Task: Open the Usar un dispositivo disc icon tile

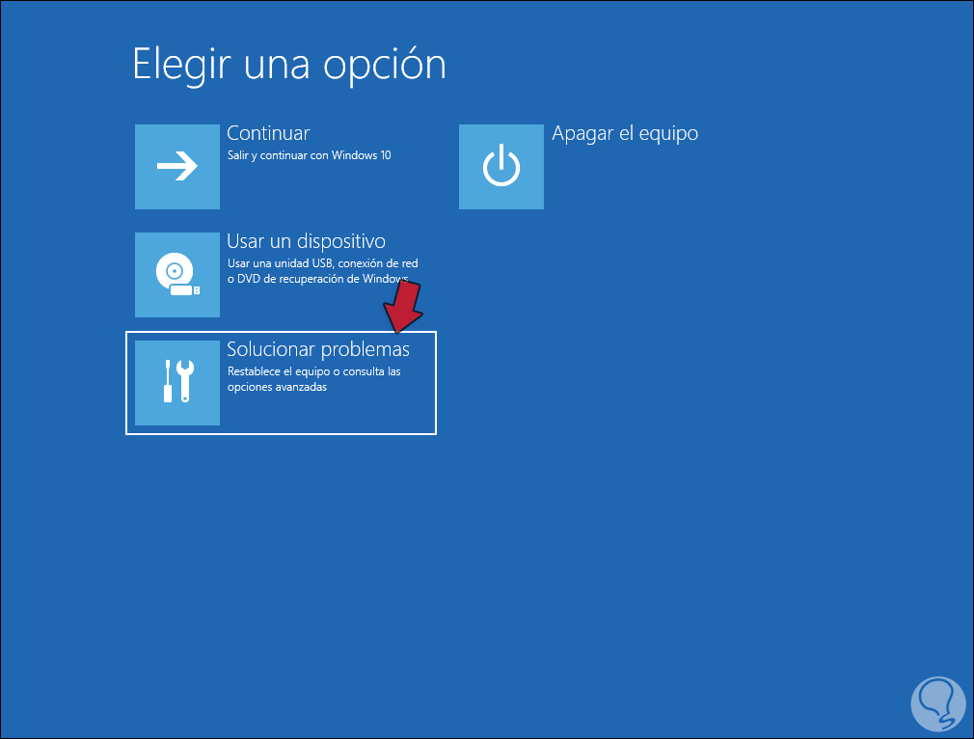Action: 177,275
